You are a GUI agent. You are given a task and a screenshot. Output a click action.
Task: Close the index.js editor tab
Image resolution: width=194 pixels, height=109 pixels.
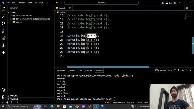click(70, 8)
